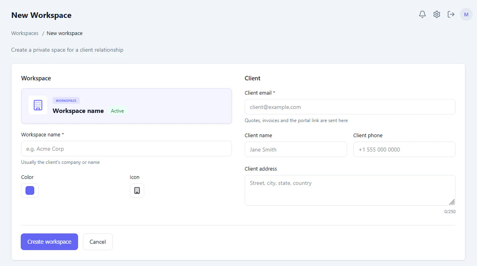Click 'Usually the client's company or name' hint
Viewport: 477px width, 266px height.
[x=60, y=162]
